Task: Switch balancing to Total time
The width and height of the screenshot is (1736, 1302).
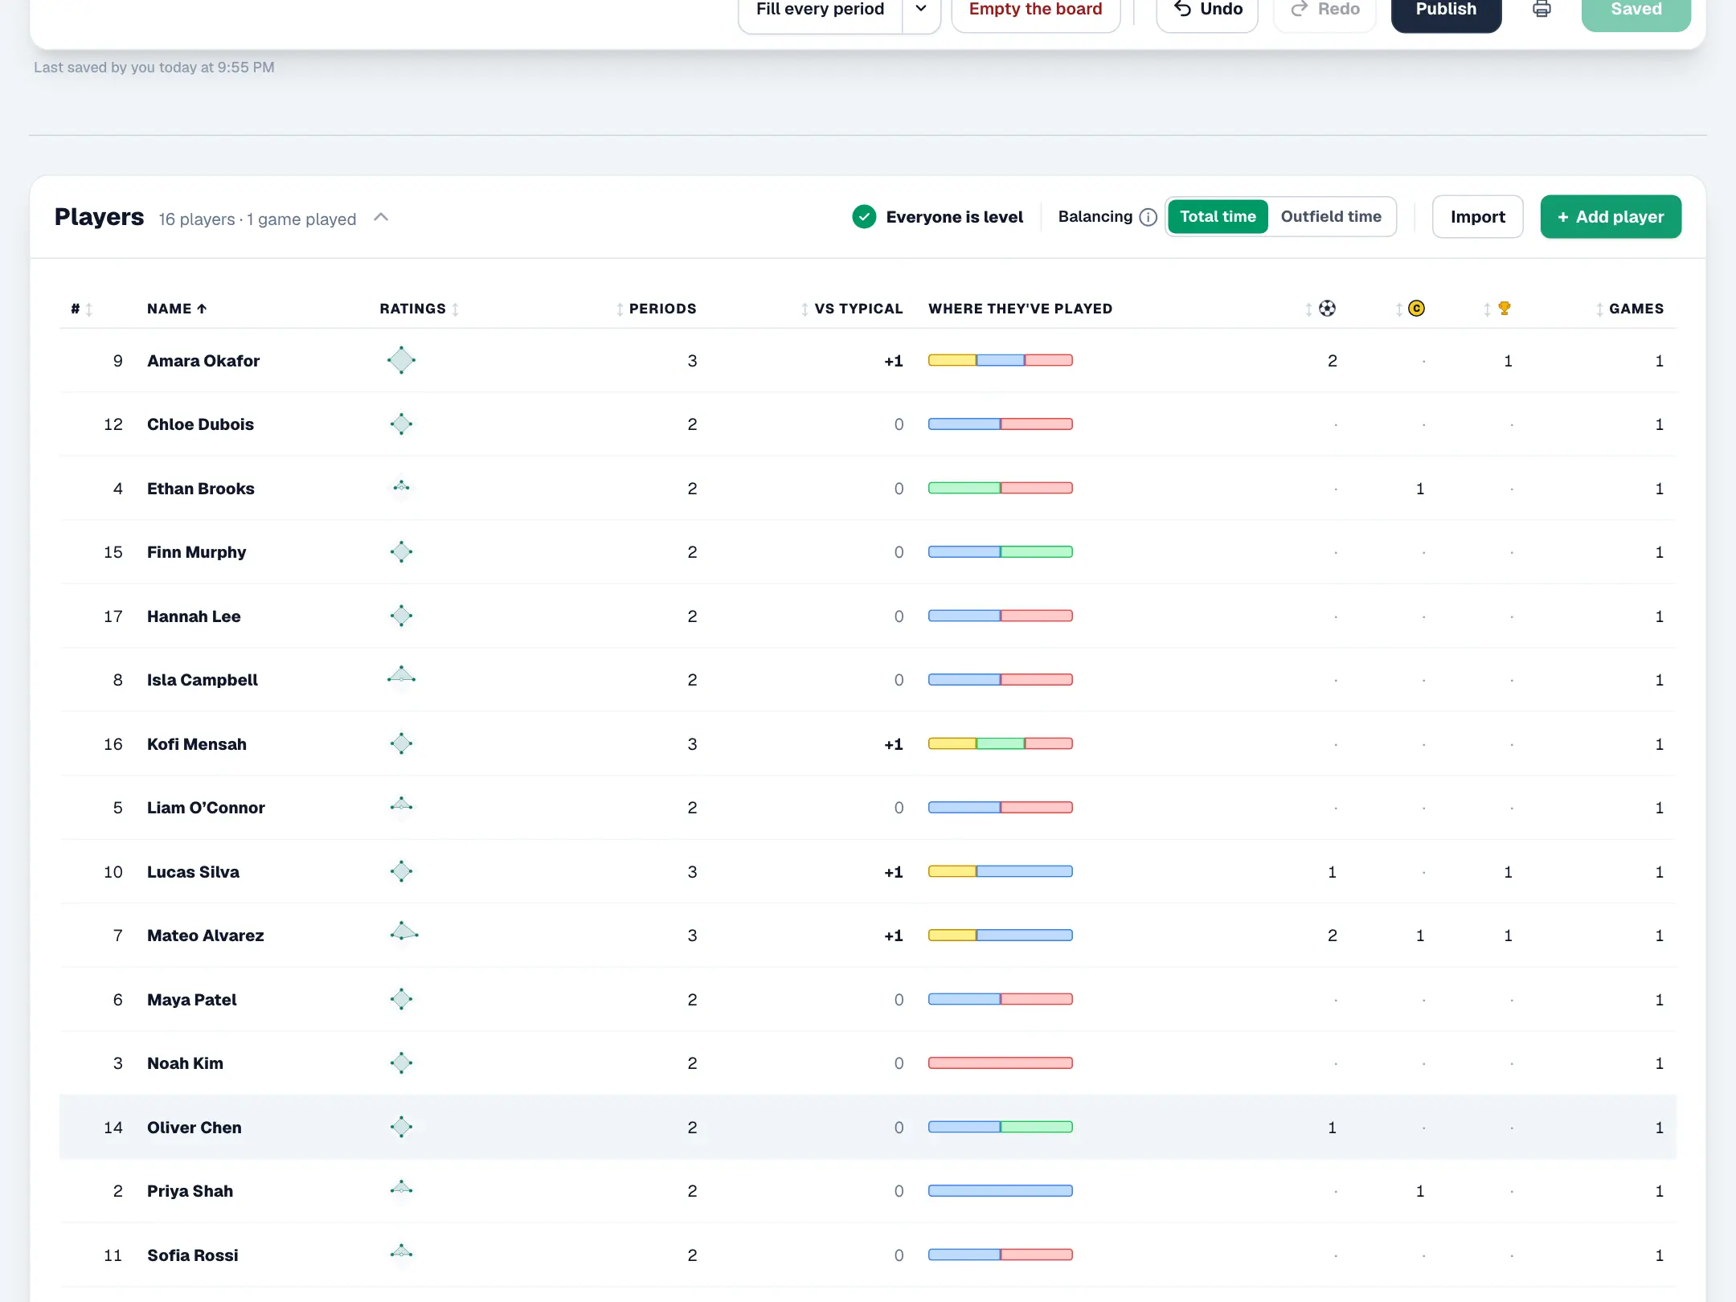Action: pyautogui.click(x=1218, y=217)
